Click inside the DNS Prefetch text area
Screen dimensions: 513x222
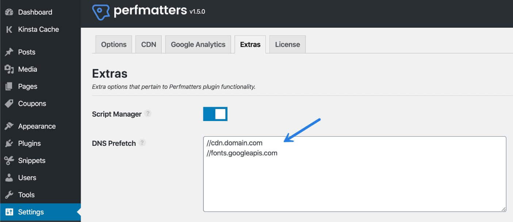(354, 173)
